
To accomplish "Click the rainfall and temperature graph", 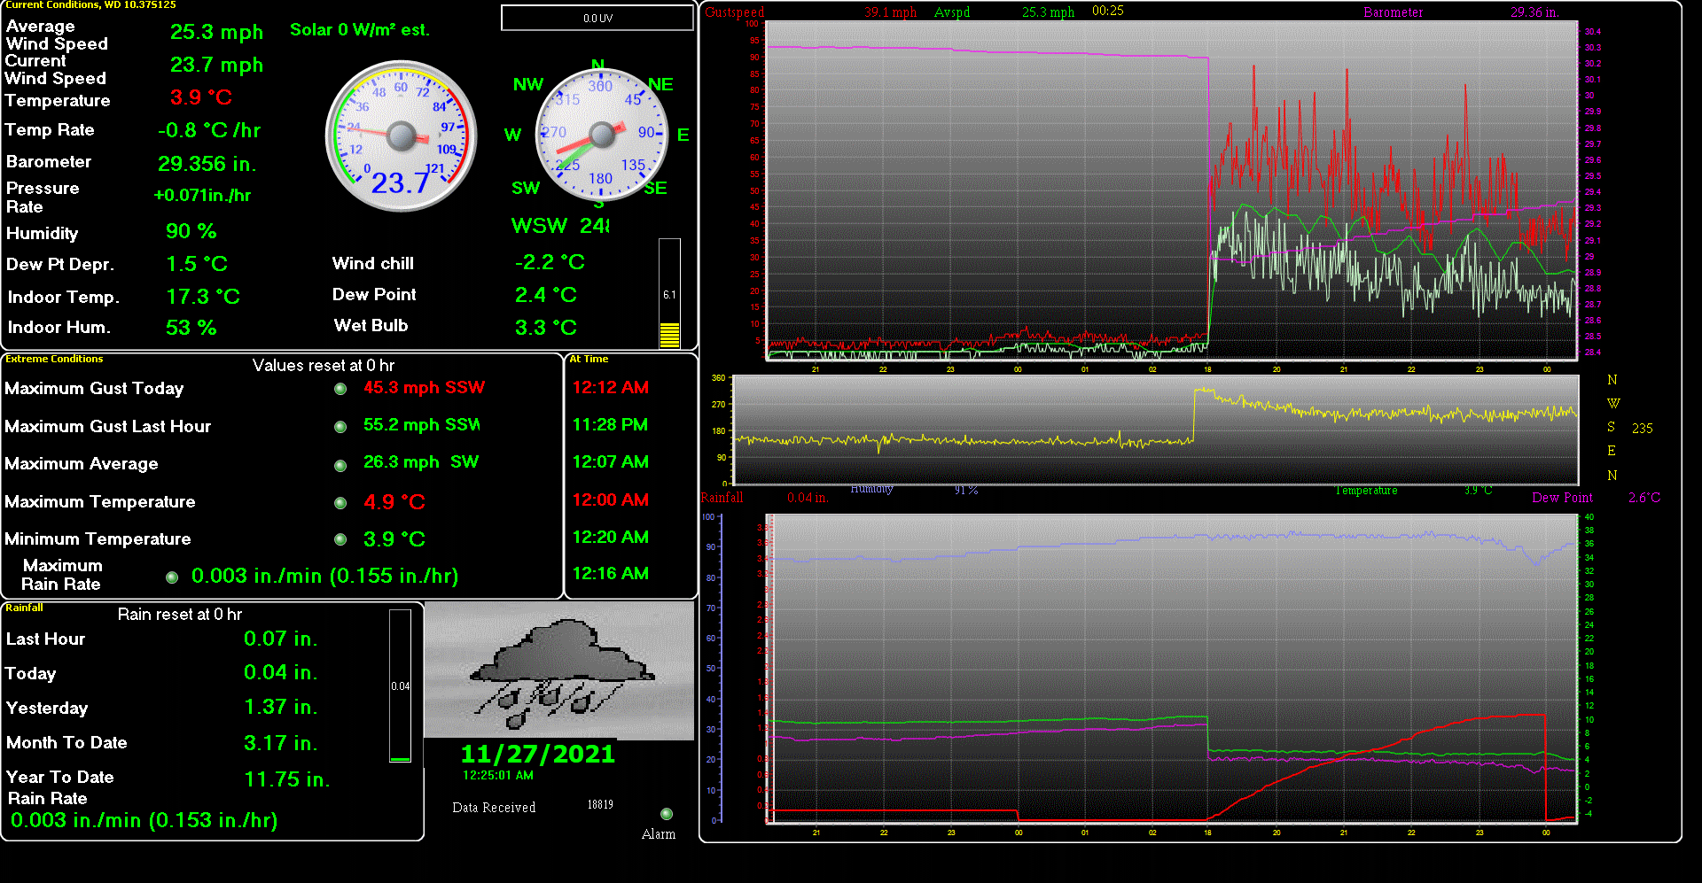I will pyautogui.click(x=1170, y=669).
